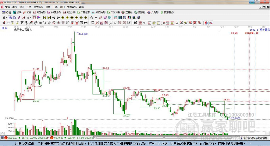This screenshot has height=146, width=270.
Task: Open the 9P四方形 tool
Action: (54, 12)
